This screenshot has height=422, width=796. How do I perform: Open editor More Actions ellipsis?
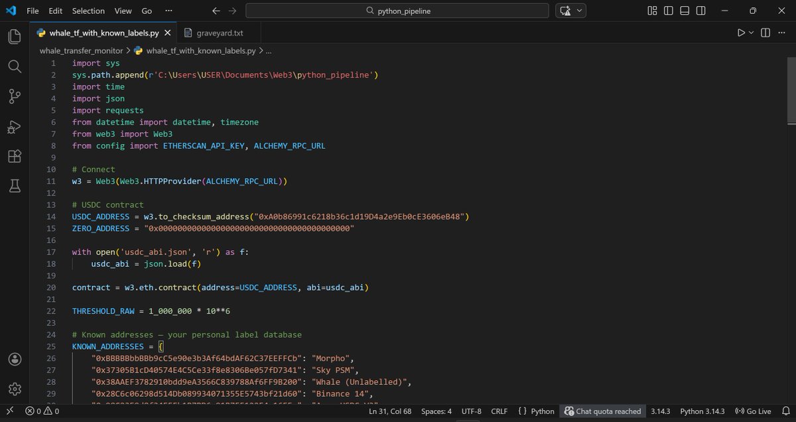point(782,33)
